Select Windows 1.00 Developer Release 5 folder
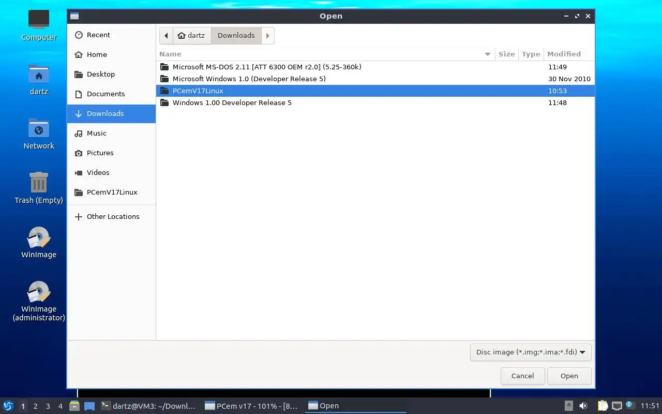The height and width of the screenshot is (414, 662). [x=375, y=102]
